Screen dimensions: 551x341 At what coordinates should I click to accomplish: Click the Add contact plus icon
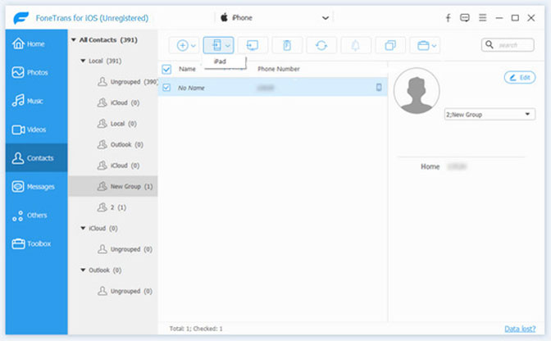(x=182, y=45)
